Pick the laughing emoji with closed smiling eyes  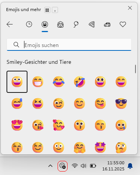(x=121, y=82)
